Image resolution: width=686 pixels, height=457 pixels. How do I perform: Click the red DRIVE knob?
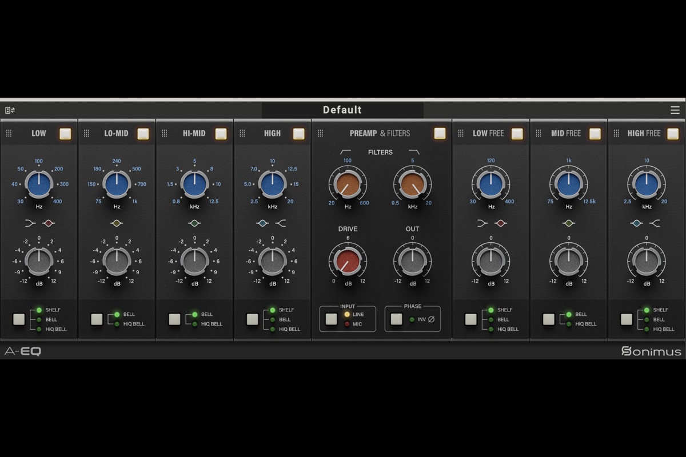(348, 261)
